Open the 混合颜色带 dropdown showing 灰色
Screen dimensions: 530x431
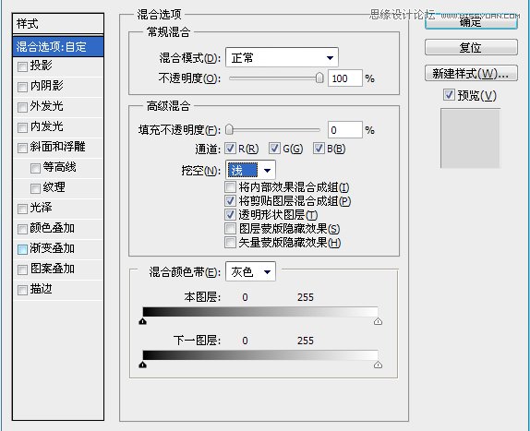point(250,271)
